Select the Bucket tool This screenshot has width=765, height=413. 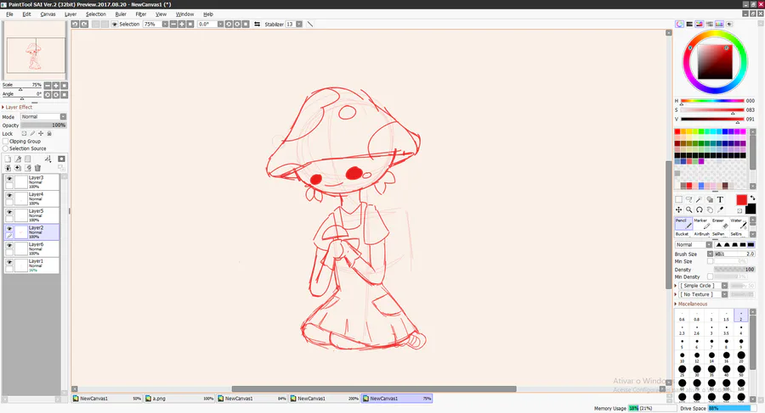pos(683,234)
